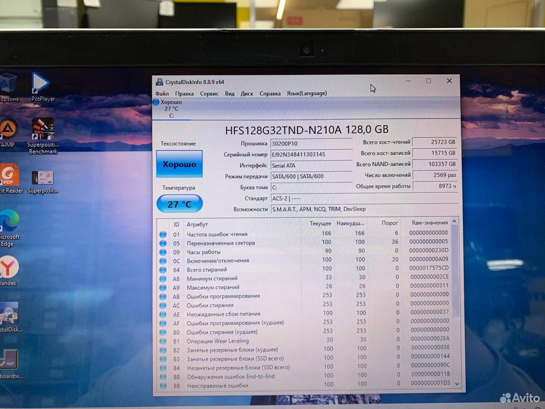
Task: Select the Ошибки стирания (худшее) row text
Action: coord(222,332)
